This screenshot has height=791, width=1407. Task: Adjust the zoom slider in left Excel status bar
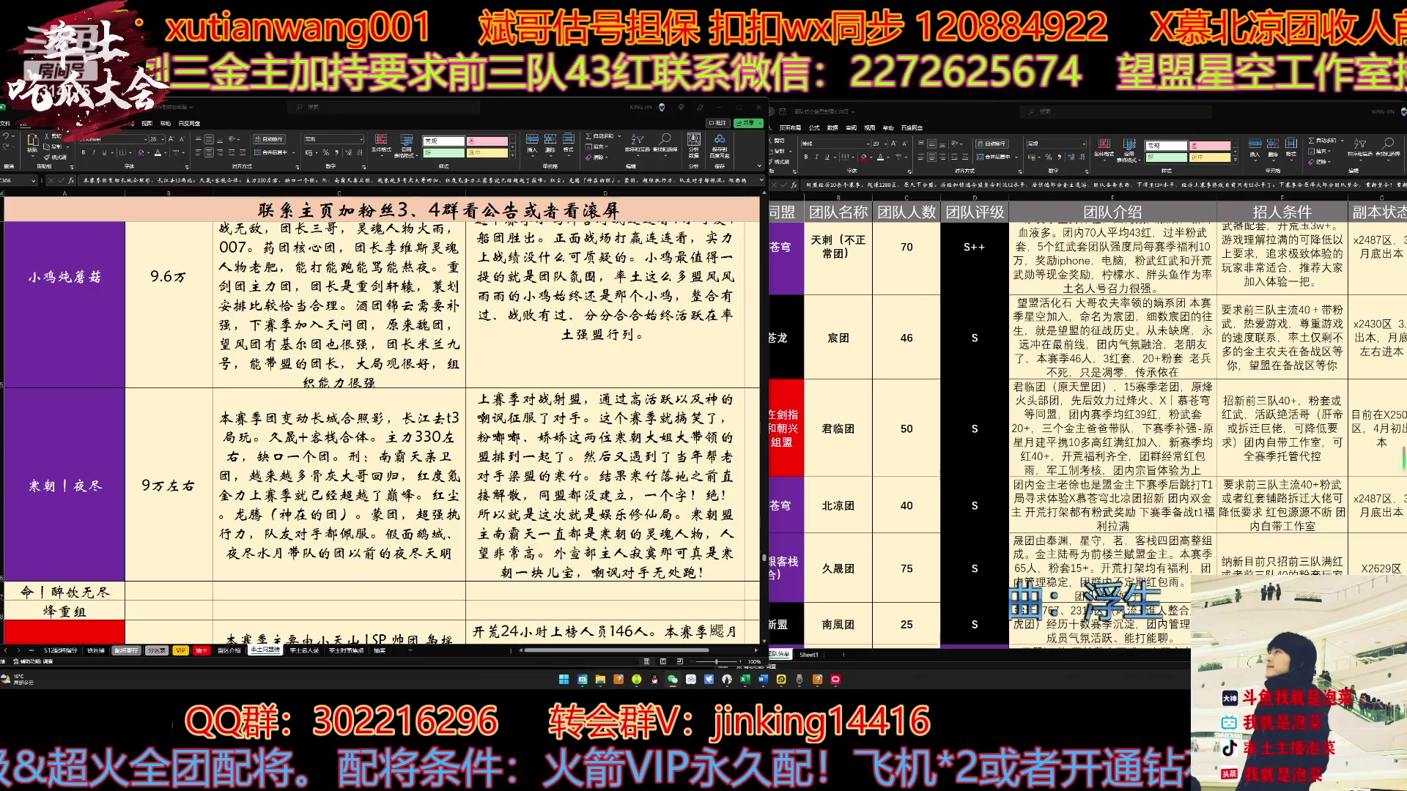point(717,661)
